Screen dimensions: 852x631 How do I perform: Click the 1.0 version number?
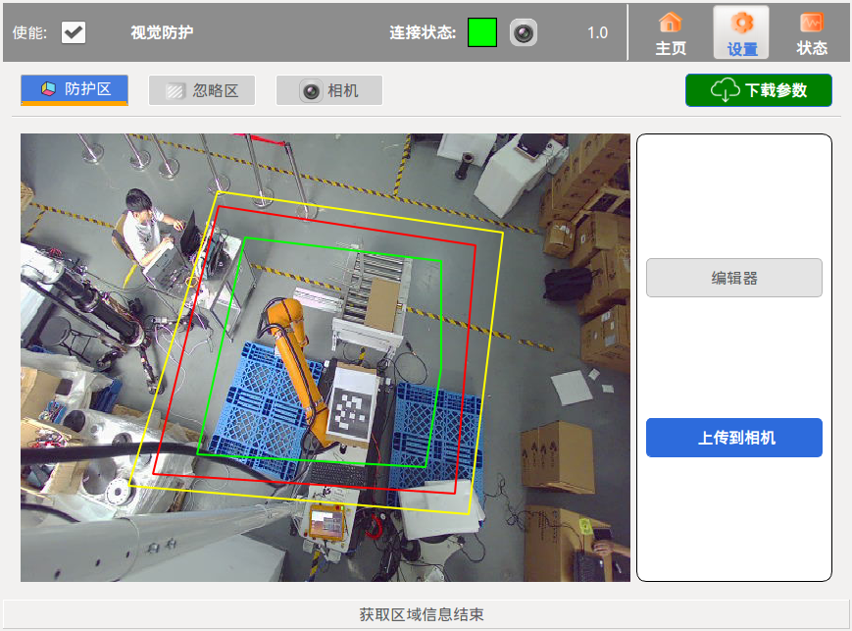coord(597,32)
